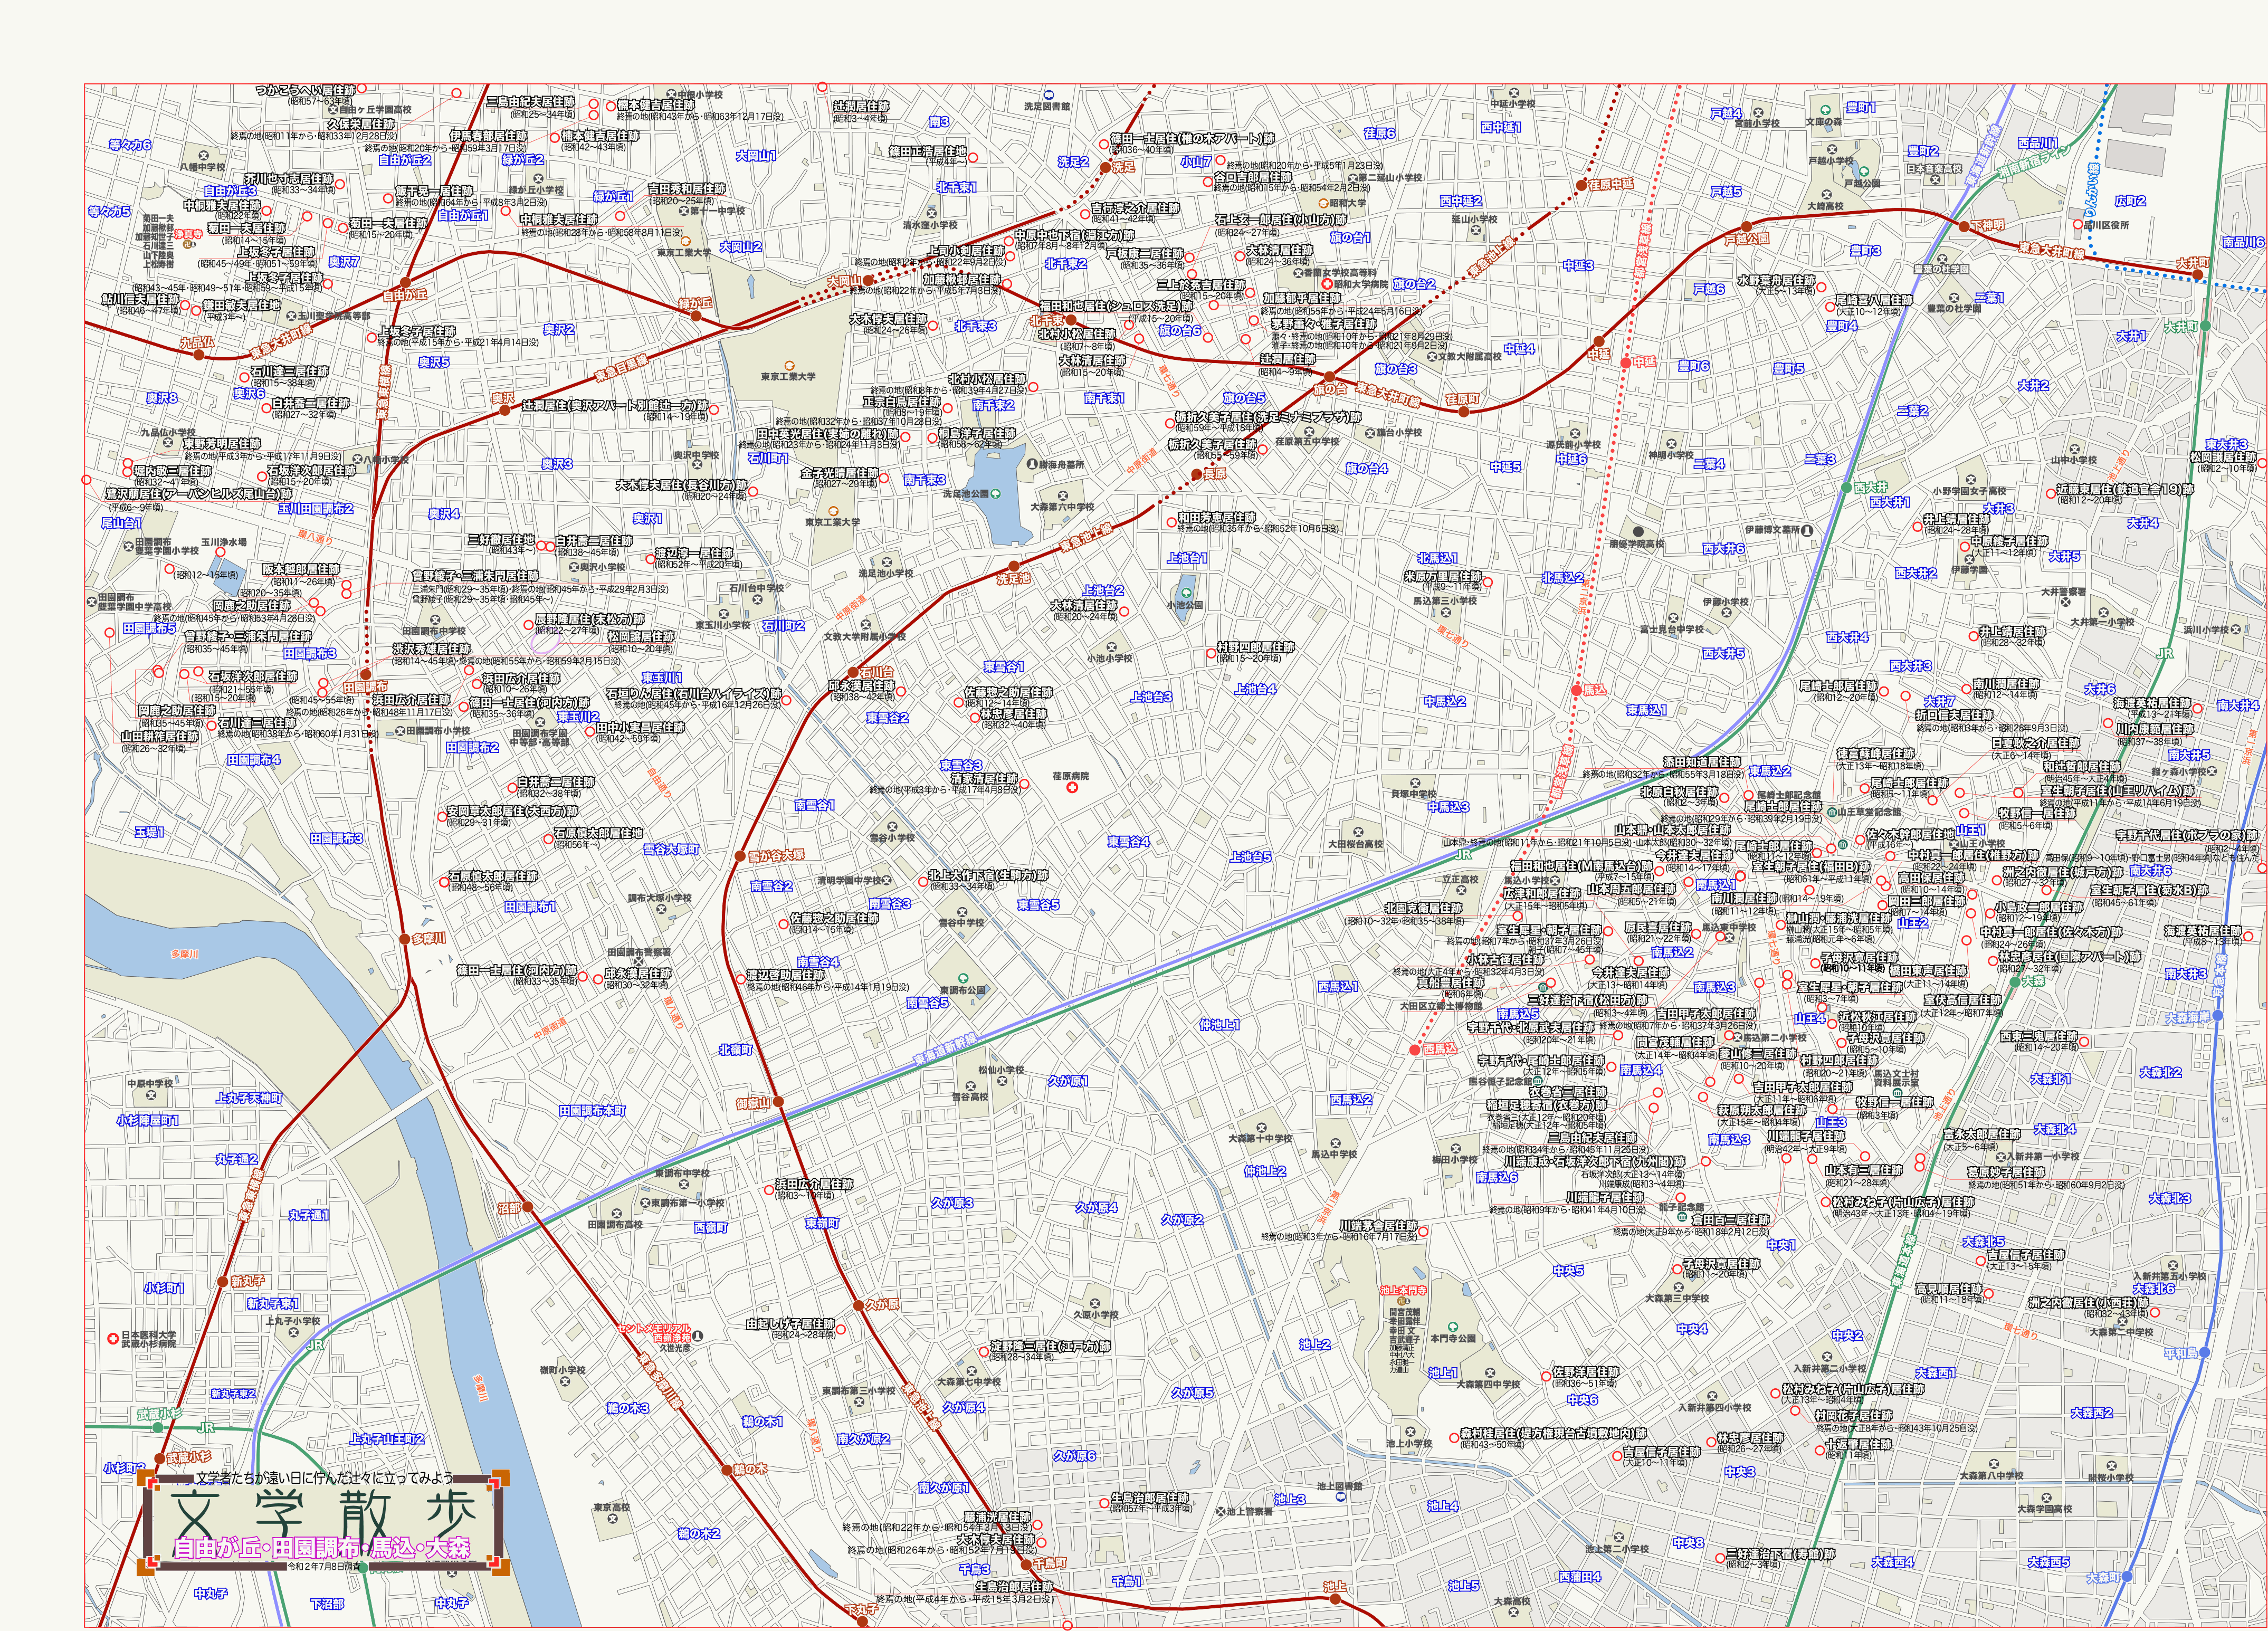Click the 御嶽山 station marker
This screenshot has height=1631, width=2268.
coord(779,1102)
